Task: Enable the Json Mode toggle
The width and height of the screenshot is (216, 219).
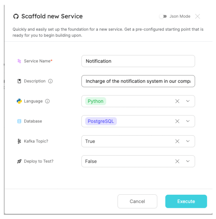Action: coord(163,16)
